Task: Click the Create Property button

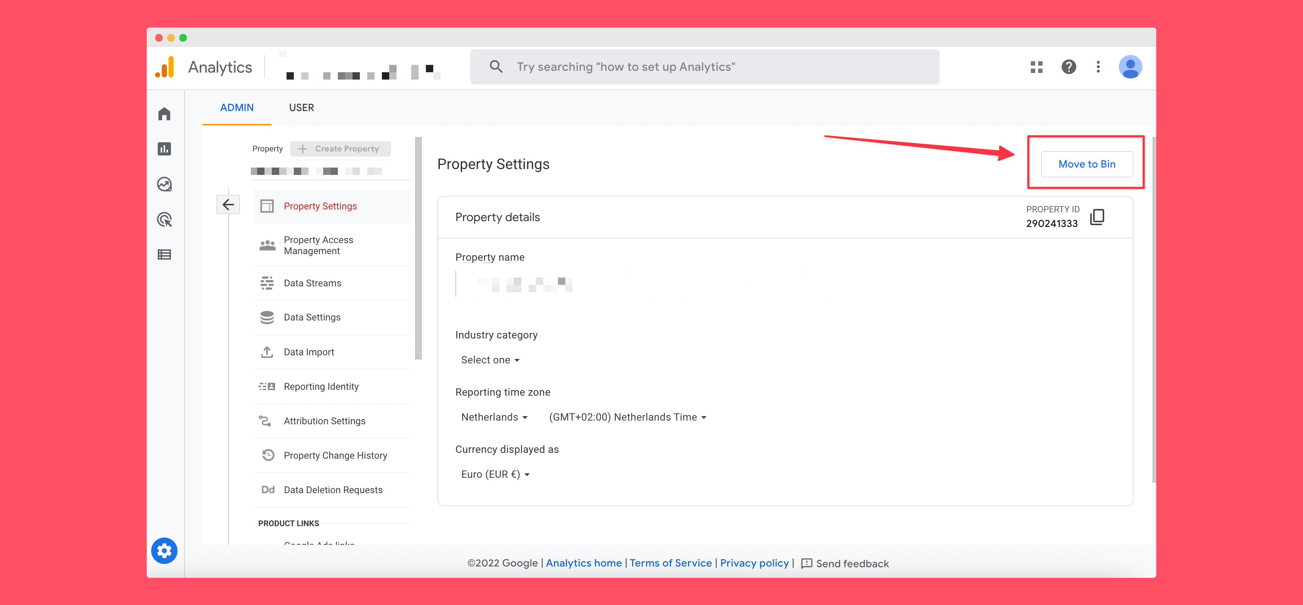Action: click(340, 148)
